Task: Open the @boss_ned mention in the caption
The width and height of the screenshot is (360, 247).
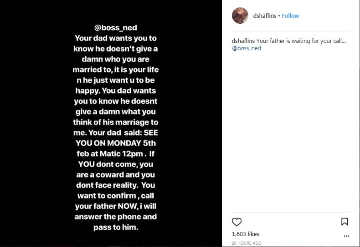Action: (x=247, y=48)
